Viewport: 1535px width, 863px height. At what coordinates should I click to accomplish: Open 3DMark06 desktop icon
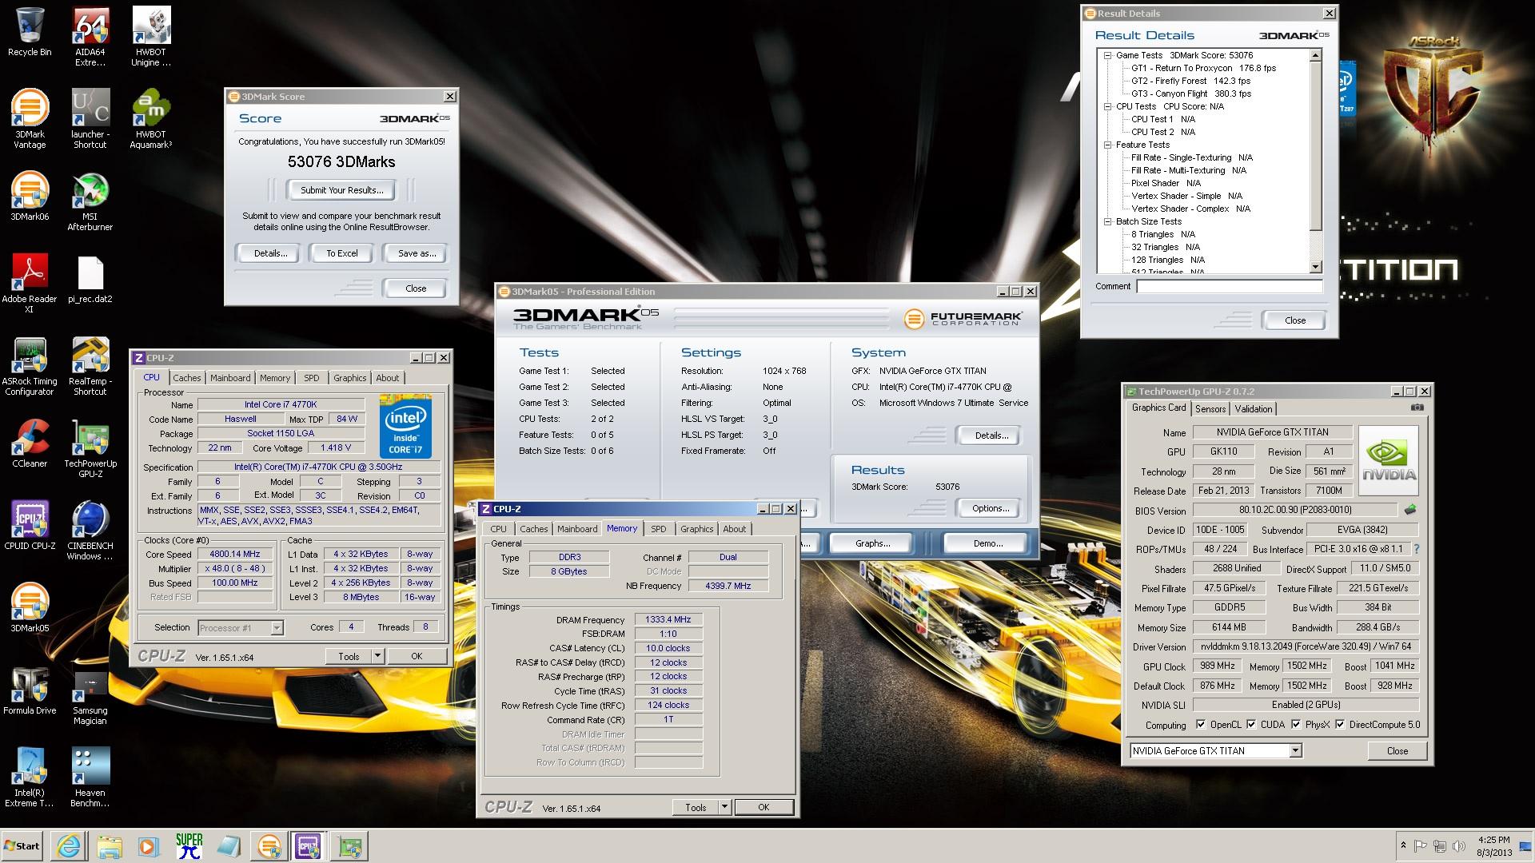[30, 197]
